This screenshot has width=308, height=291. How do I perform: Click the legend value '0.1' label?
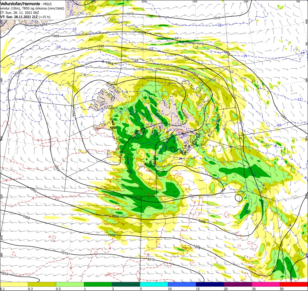coord(2,289)
